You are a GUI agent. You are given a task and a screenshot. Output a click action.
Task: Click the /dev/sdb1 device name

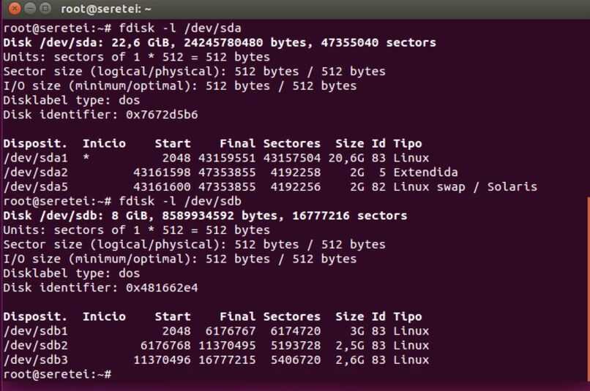click(x=36, y=331)
